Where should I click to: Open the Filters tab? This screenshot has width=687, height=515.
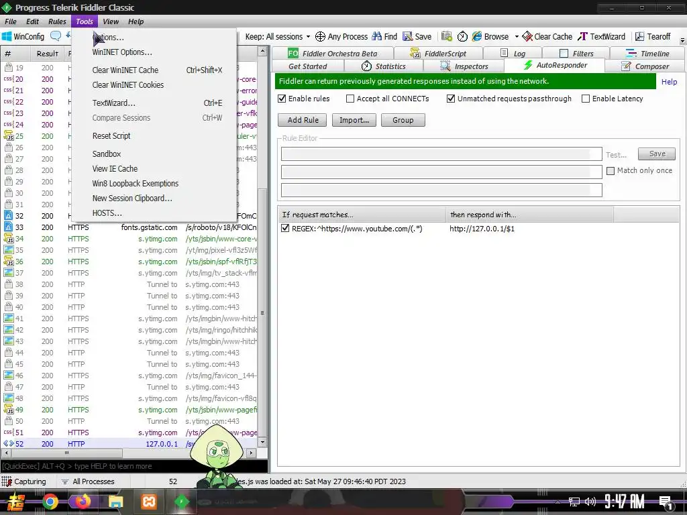576,54
